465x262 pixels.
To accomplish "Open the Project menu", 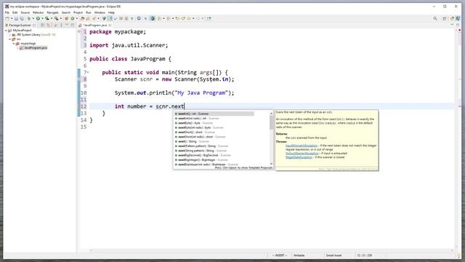I will click(78, 12).
